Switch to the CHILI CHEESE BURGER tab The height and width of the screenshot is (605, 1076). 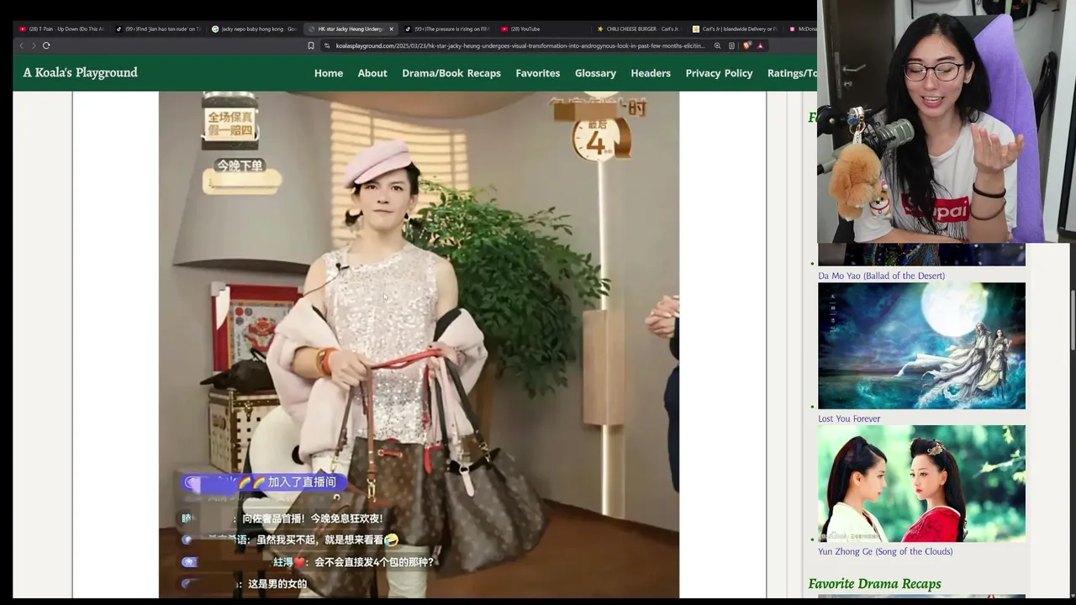click(639, 29)
